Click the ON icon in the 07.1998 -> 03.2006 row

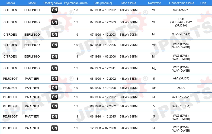(54, 56)
